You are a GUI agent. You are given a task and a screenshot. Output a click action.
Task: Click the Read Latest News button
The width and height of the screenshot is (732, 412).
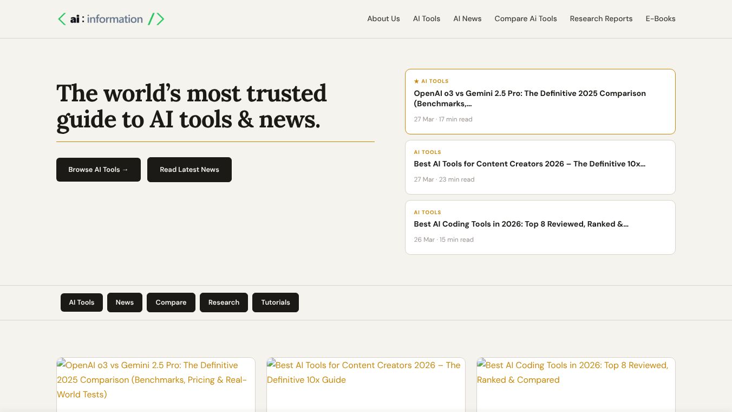(189, 170)
